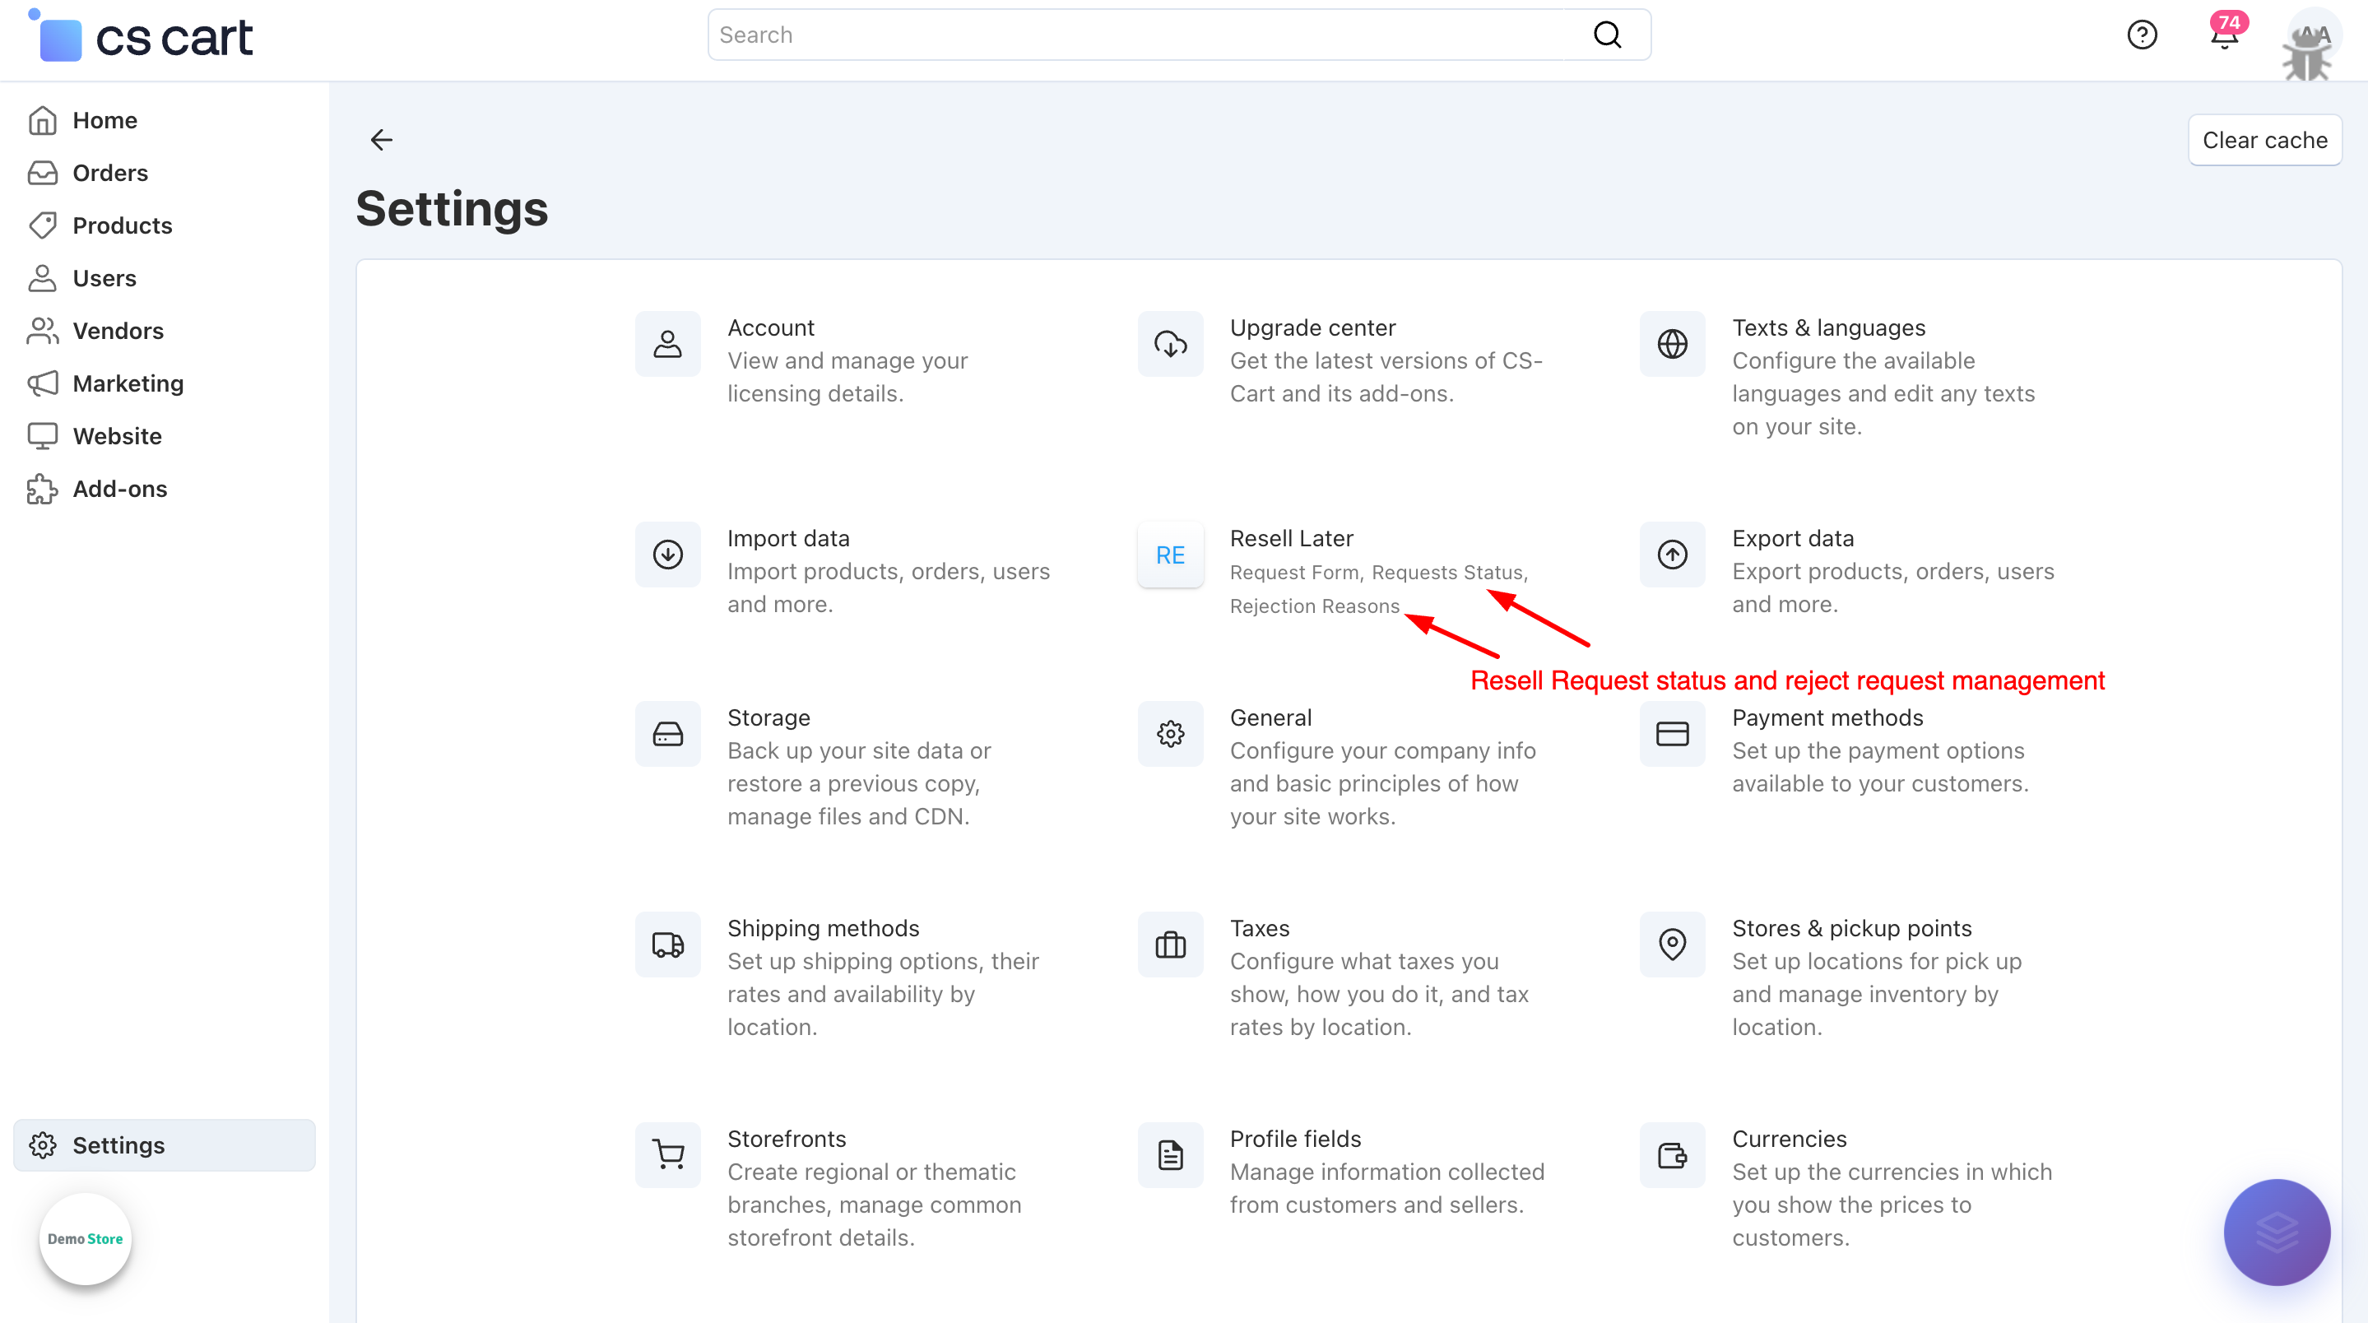
Task: Open the Profile fields settings link
Action: click(1295, 1138)
